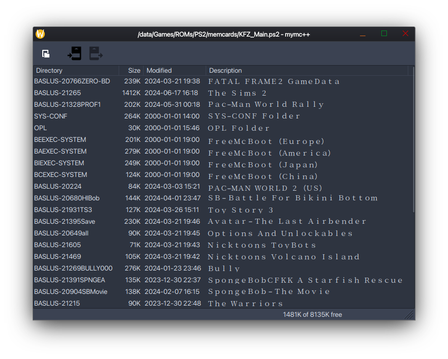Click the Description column header

307,71
